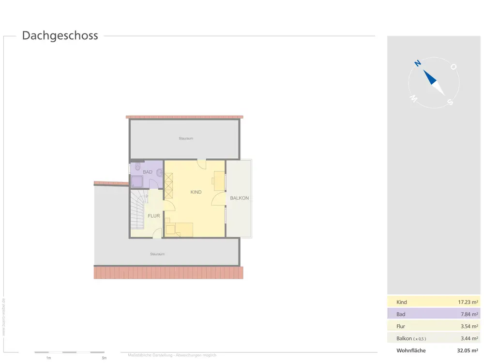Image resolution: width=484 pixels, height=363 pixels.
Task: Click the shower tray in the bathroom
Action: (137, 182)
